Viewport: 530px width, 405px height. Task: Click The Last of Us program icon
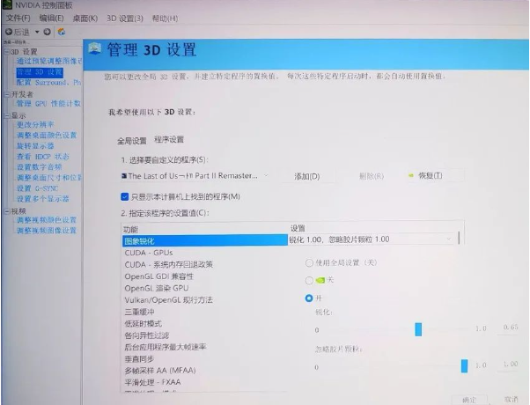[x=124, y=176]
